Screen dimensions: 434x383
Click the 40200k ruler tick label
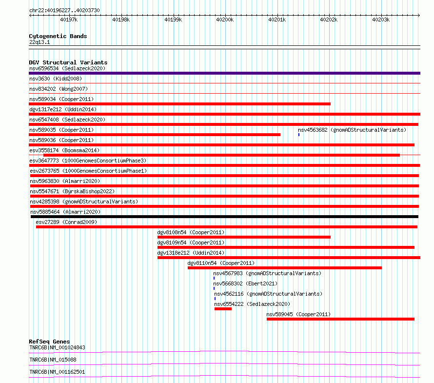tap(225, 20)
